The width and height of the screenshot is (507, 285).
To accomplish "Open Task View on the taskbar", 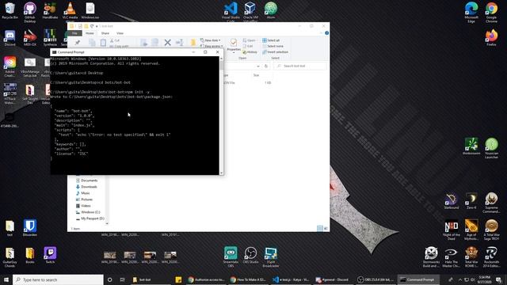I will (x=122, y=279).
